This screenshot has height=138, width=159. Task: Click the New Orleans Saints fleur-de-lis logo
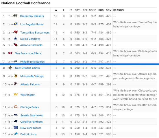pos(10,68)
